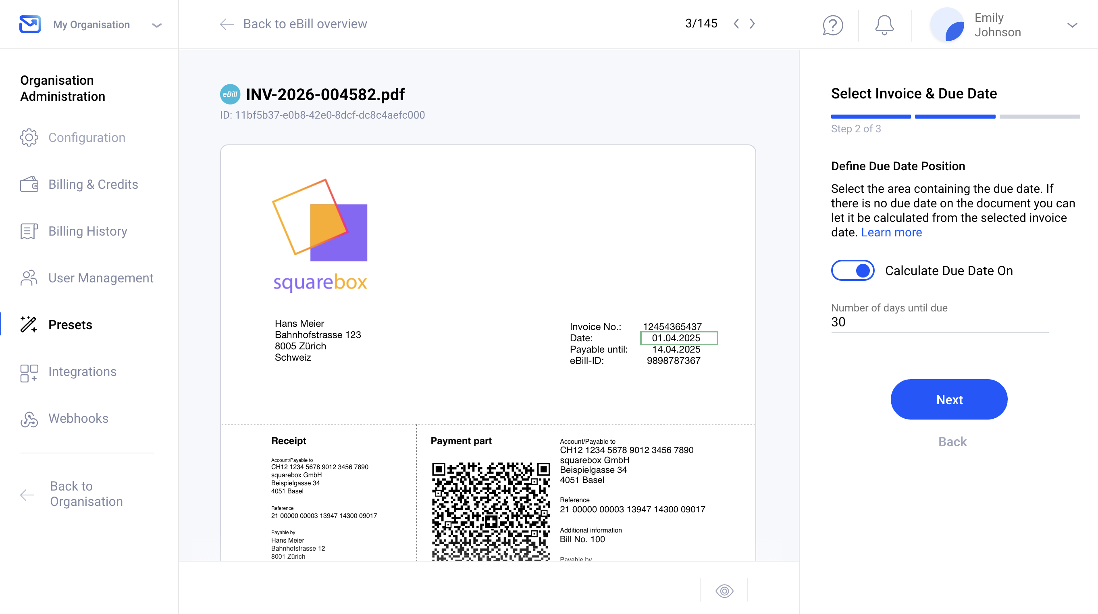1098x614 pixels.
Task: Disable the Calculate Due Date toggle
Action: (x=853, y=271)
